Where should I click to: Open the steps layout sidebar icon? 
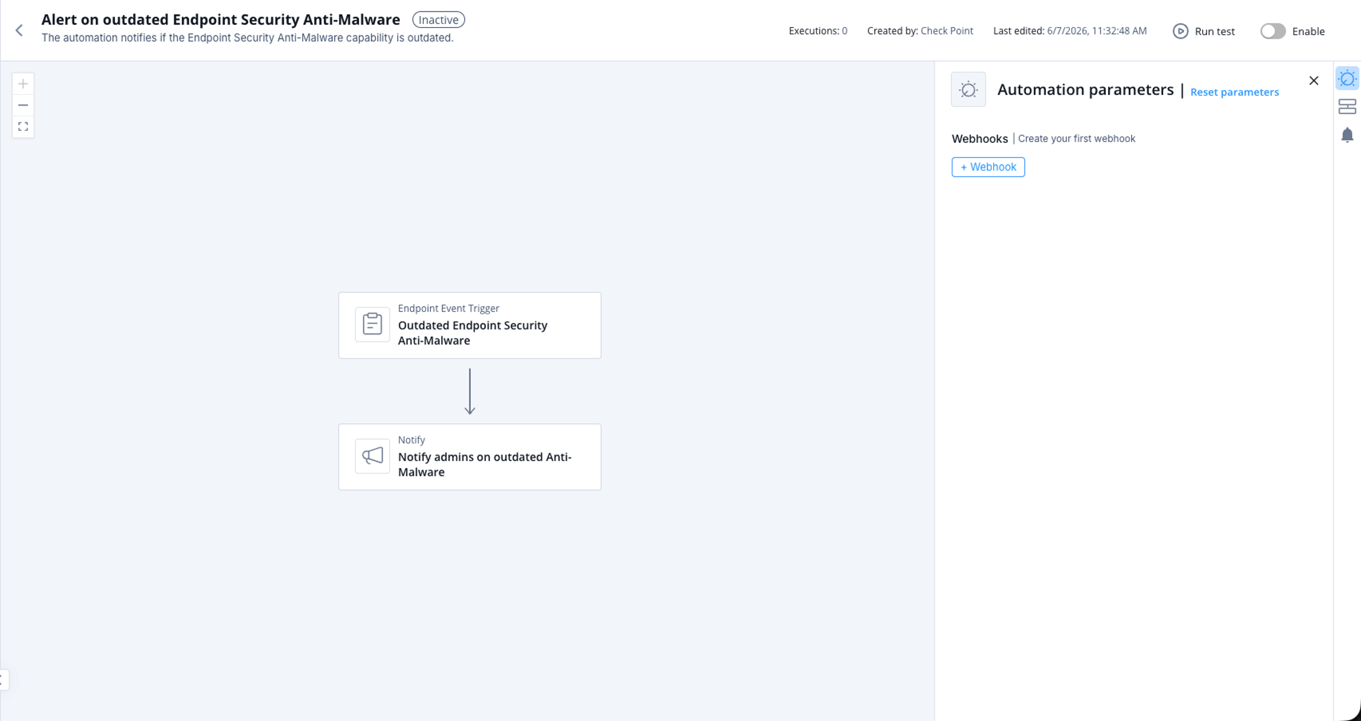(1347, 106)
